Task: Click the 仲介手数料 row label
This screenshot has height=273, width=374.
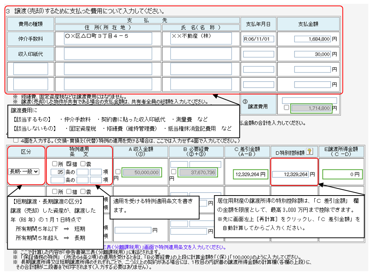Action: pos(30,39)
